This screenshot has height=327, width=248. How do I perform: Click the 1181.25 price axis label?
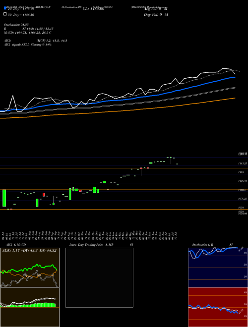click(x=243, y=163)
